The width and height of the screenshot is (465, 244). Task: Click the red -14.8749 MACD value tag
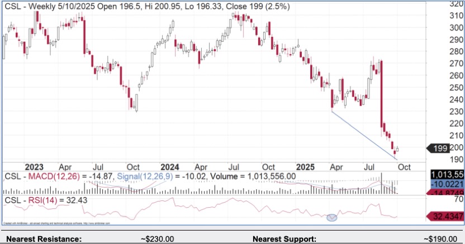(x=449, y=192)
